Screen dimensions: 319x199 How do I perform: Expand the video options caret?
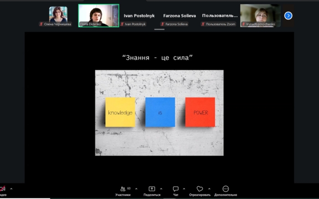point(11,189)
